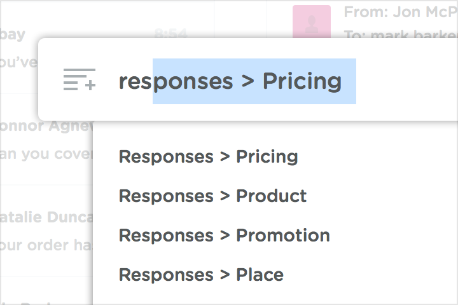
Task: Click the add-to-list icon in the search bar
Action: tap(80, 79)
